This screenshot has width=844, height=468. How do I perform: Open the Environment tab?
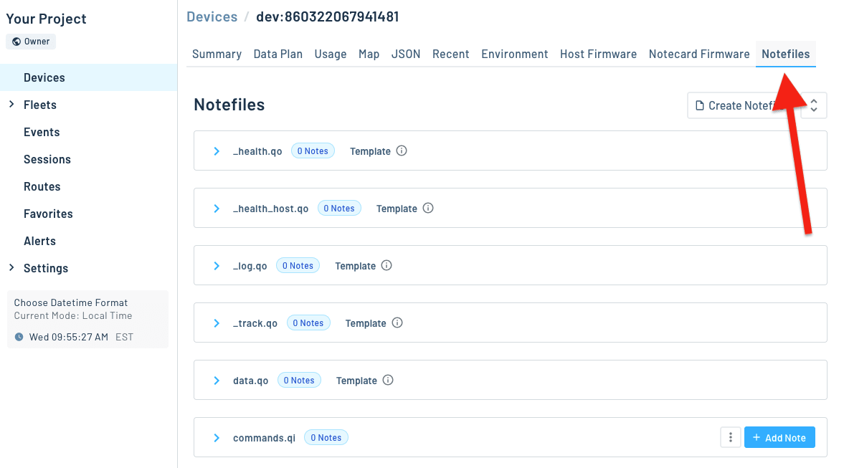tap(514, 54)
